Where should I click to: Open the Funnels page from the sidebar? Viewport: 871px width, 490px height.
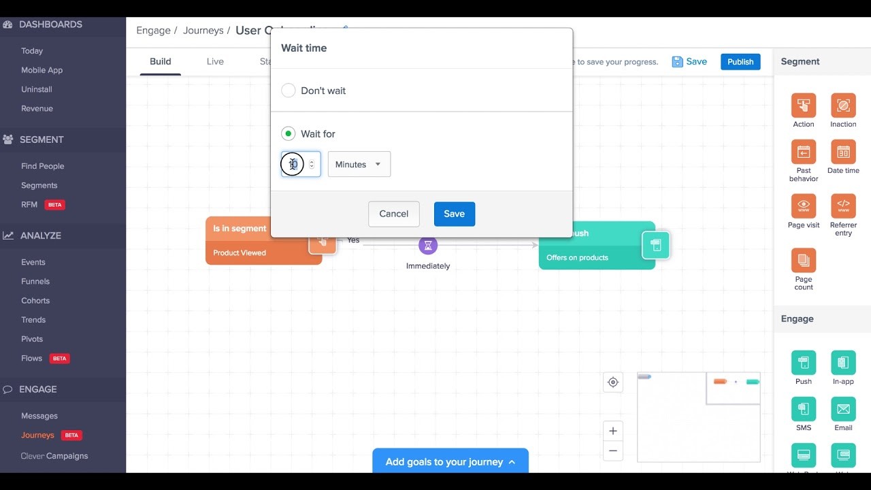[35, 281]
